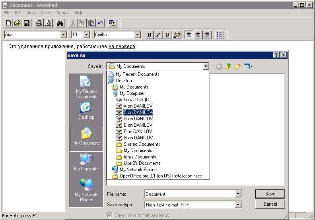Open the Insert menu
Viewport: 315px width, 220px height.
[x=46, y=13]
